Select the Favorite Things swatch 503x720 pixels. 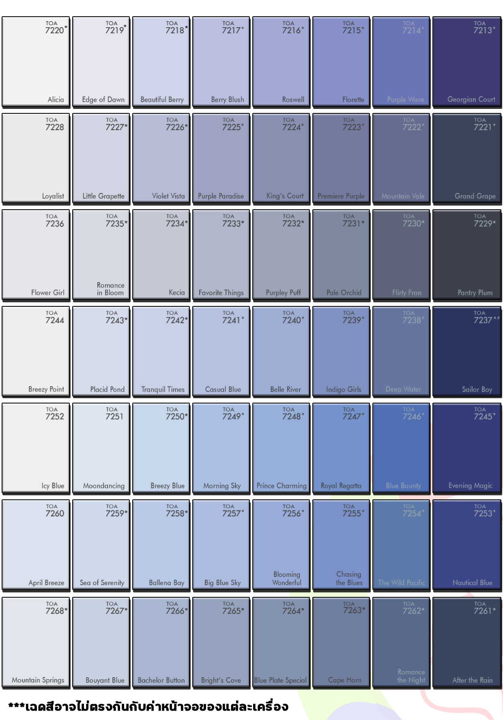point(221,255)
